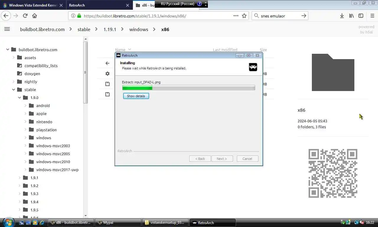
Task: Collapse the buildbot.libretro.com tree root
Action: (x=8, y=49)
